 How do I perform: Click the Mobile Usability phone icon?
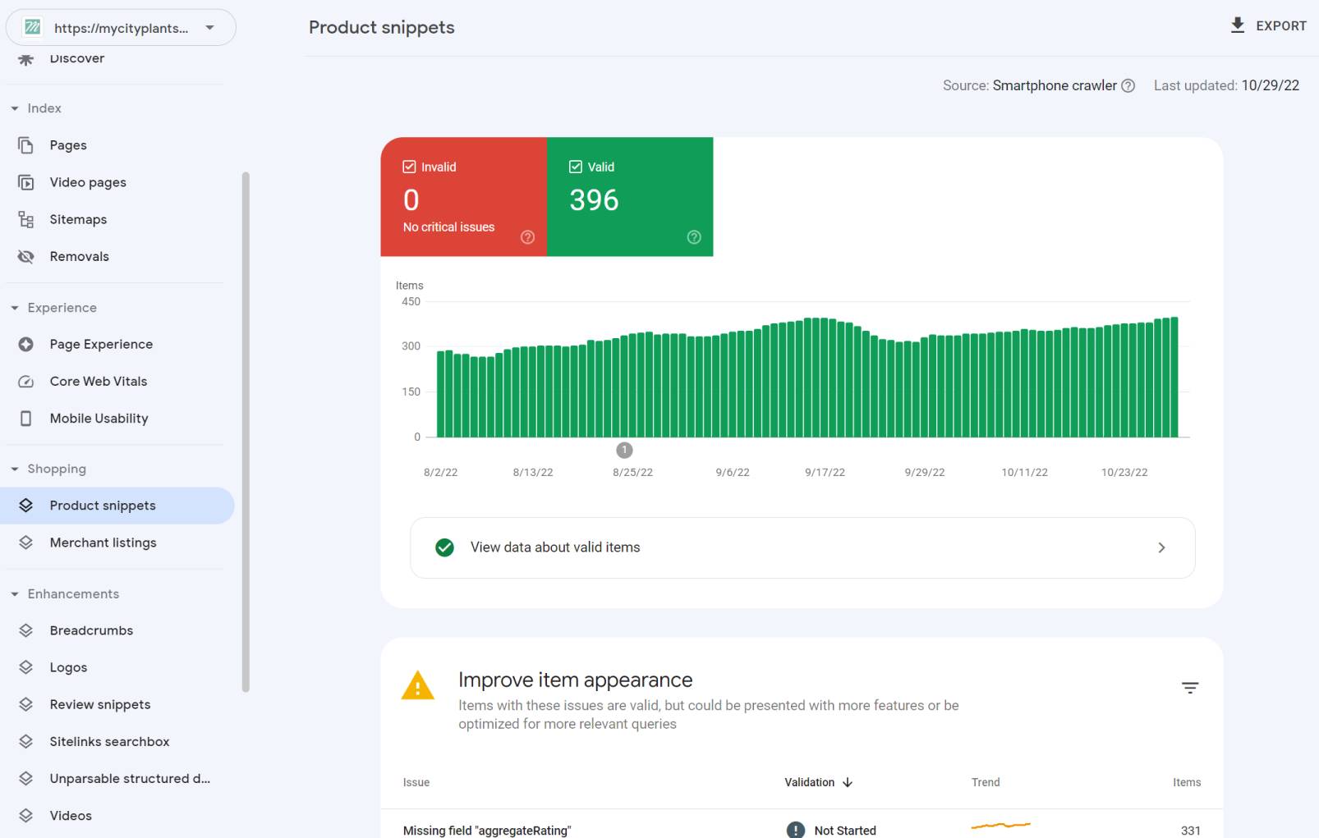(x=26, y=419)
